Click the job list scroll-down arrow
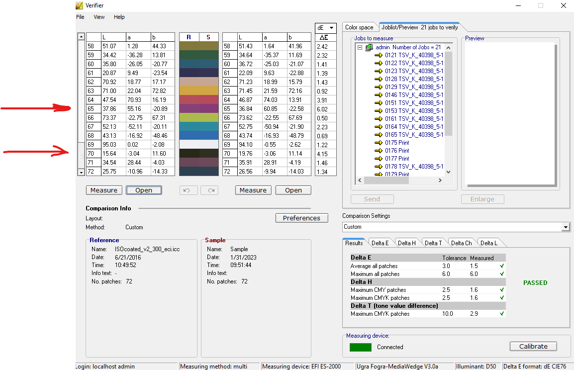 click(449, 172)
